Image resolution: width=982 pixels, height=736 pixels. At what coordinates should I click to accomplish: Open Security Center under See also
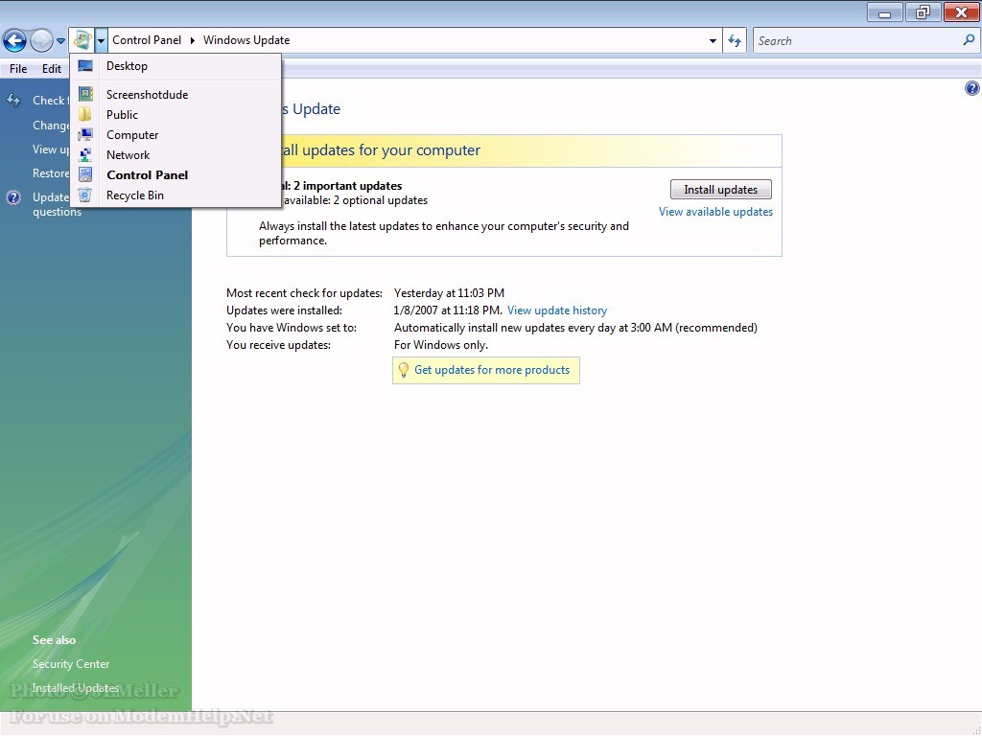[x=71, y=664]
